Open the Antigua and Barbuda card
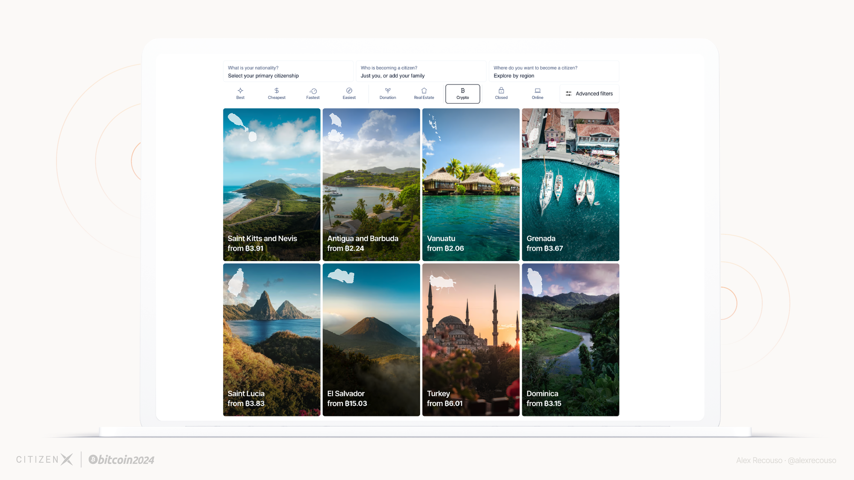Screen dimensions: 854x480 click(x=371, y=184)
